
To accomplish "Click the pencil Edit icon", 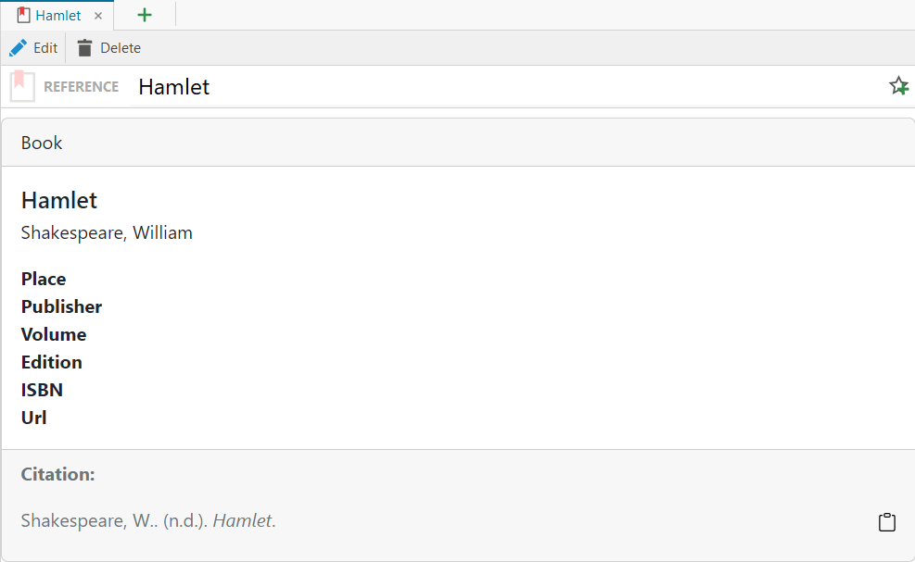I will click(18, 48).
